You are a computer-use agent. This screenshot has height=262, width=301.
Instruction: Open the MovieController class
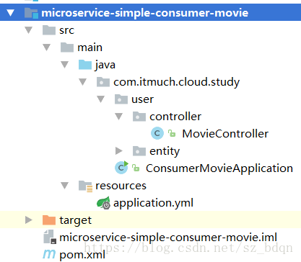(x=225, y=134)
